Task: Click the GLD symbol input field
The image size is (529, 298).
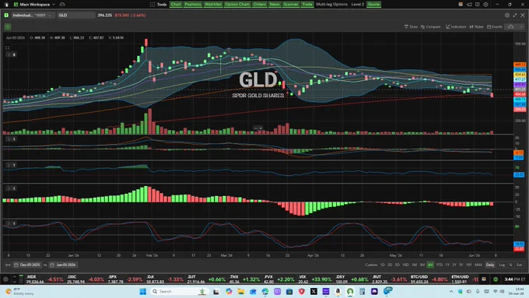Action: pyautogui.click(x=76, y=16)
